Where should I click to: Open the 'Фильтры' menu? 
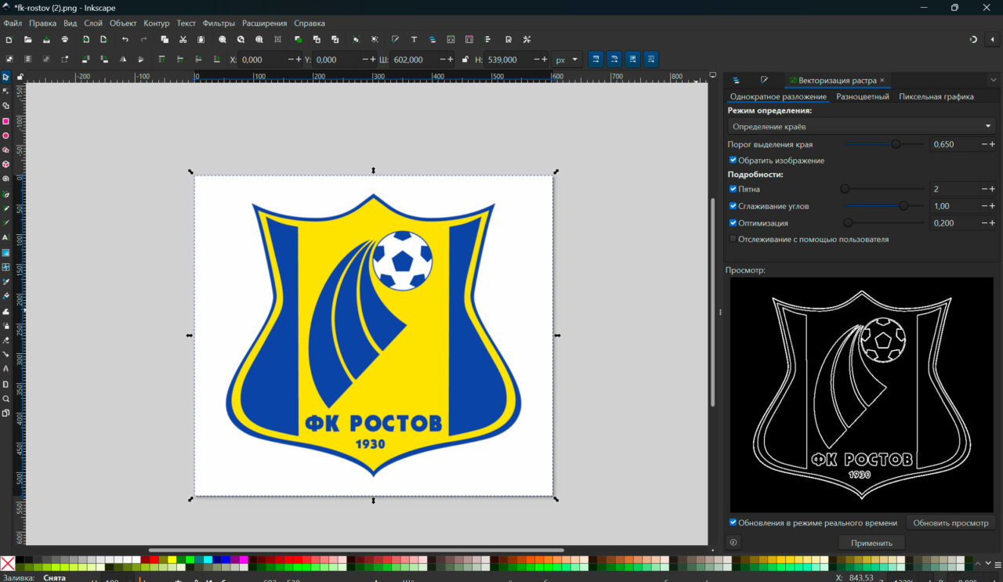[x=219, y=23]
